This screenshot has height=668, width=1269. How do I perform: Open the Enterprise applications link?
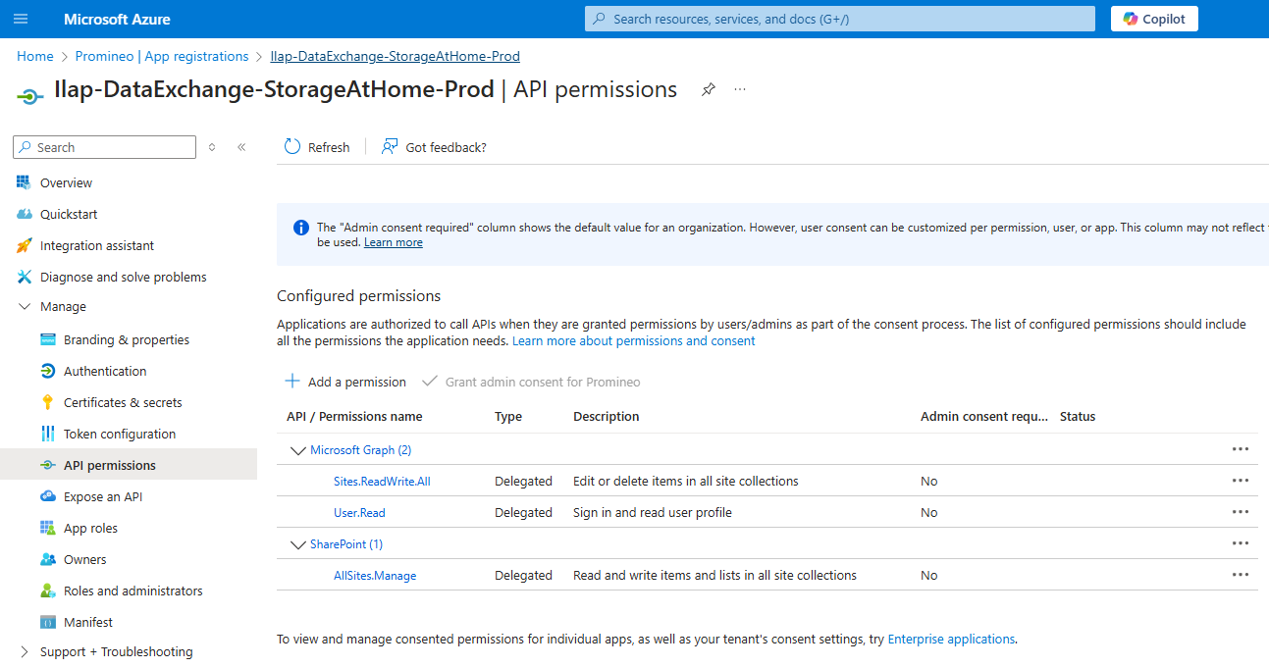pos(951,639)
